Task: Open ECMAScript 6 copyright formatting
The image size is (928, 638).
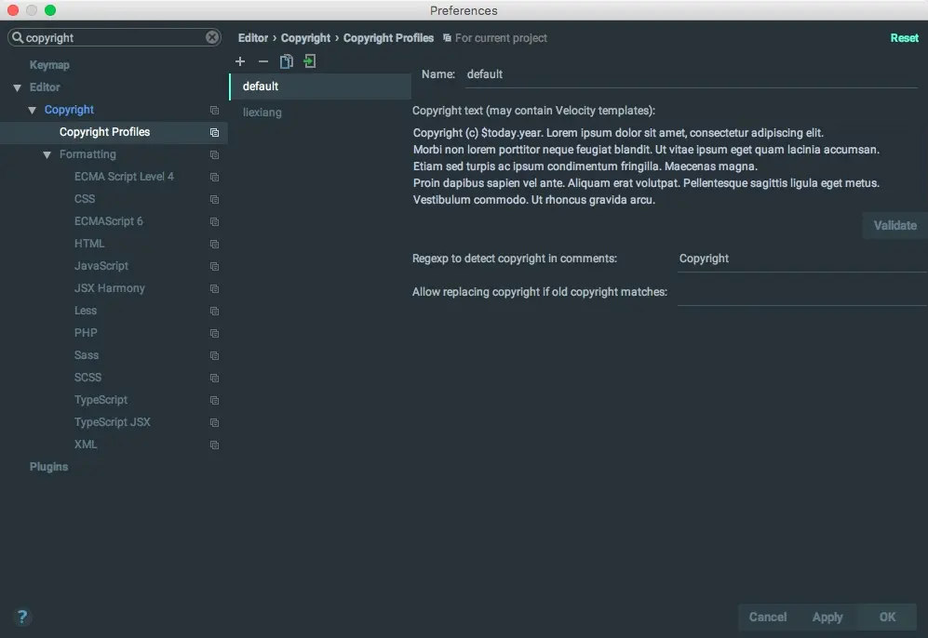Action: point(108,221)
